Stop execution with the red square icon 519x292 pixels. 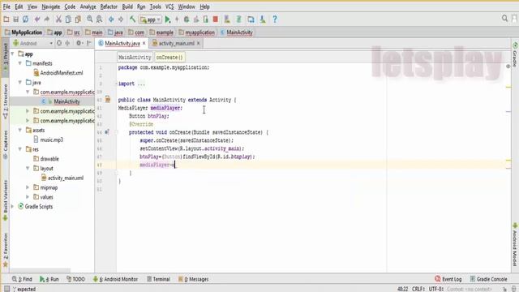point(216,19)
